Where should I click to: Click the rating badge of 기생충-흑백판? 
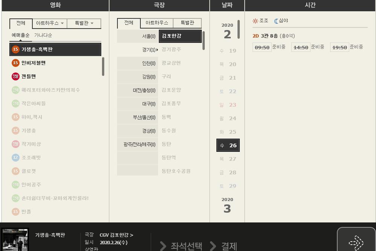point(15,49)
